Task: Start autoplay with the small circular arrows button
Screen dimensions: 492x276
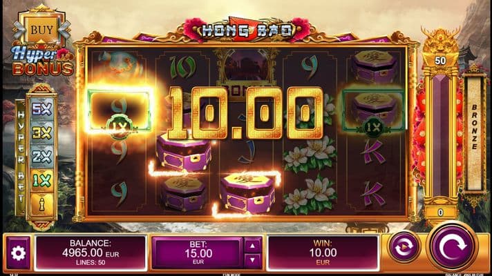Action: point(404,247)
